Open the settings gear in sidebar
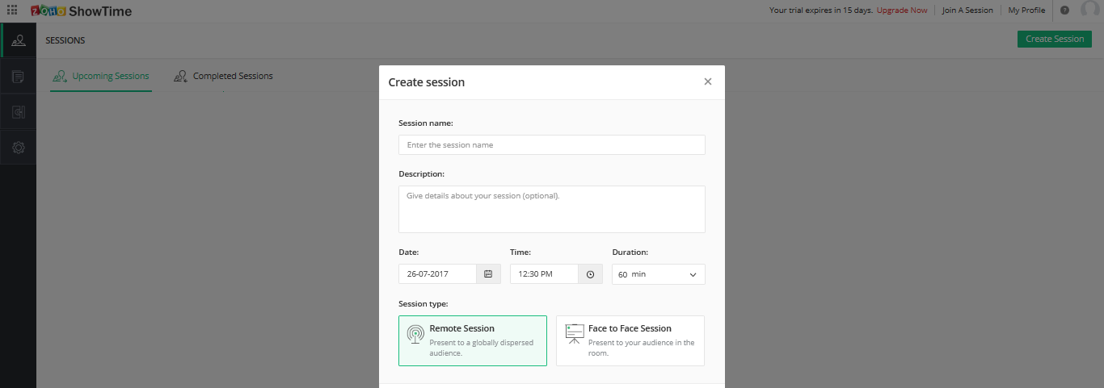The height and width of the screenshot is (388, 1104). click(x=18, y=148)
